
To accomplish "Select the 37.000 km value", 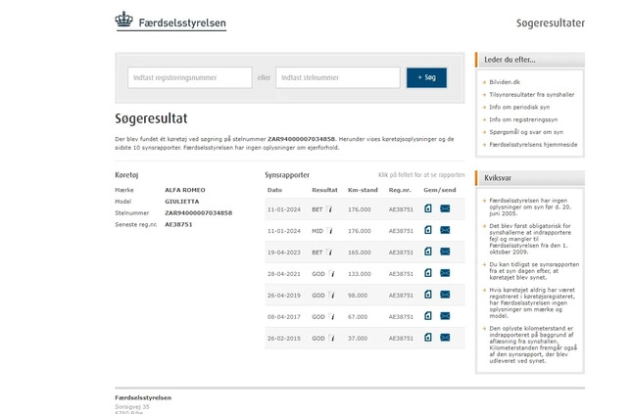I will pos(358,339).
